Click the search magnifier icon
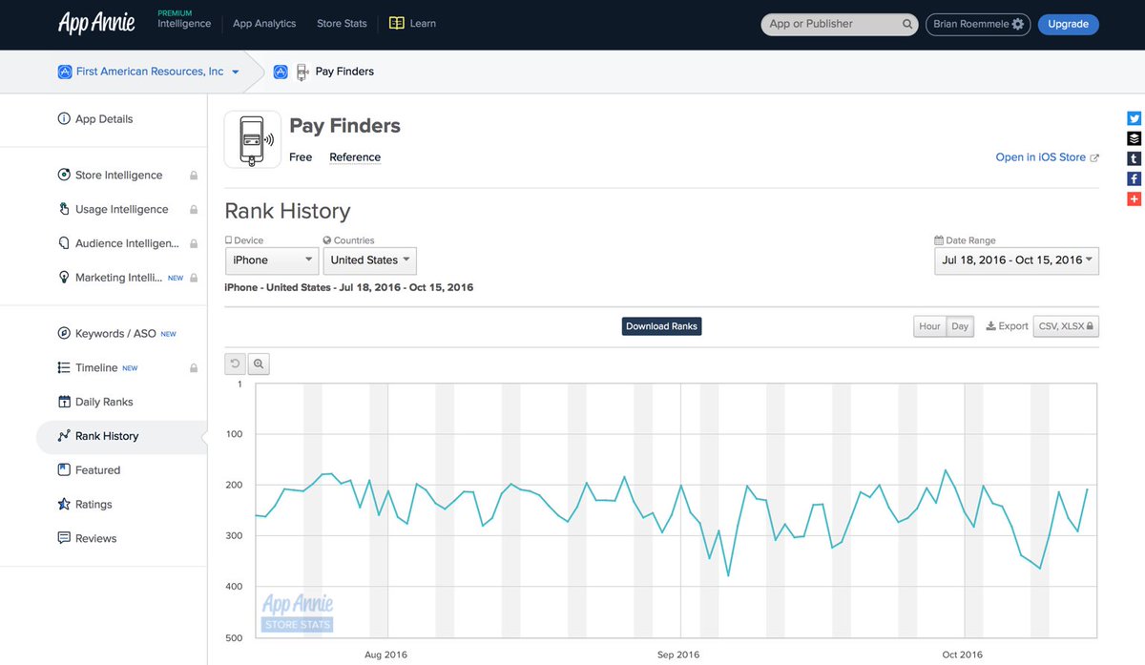1145x665 pixels. pyautogui.click(x=907, y=24)
